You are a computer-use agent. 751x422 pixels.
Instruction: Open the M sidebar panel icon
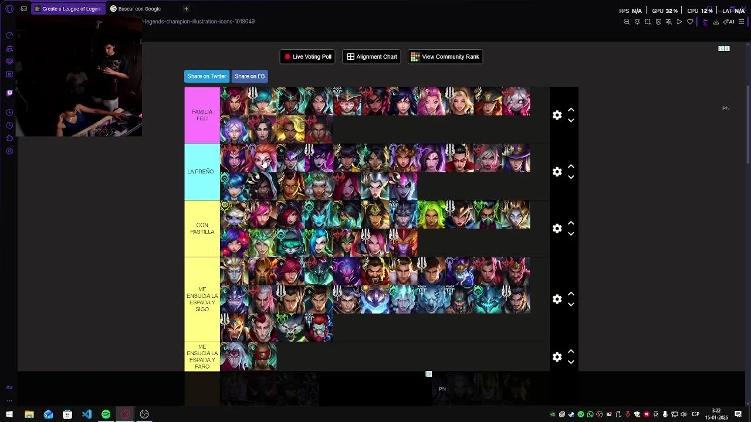9,74
